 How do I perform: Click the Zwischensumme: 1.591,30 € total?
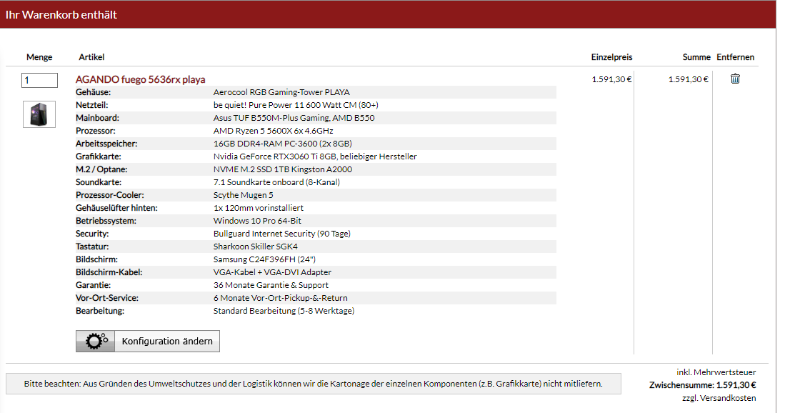pyautogui.click(x=702, y=385)
